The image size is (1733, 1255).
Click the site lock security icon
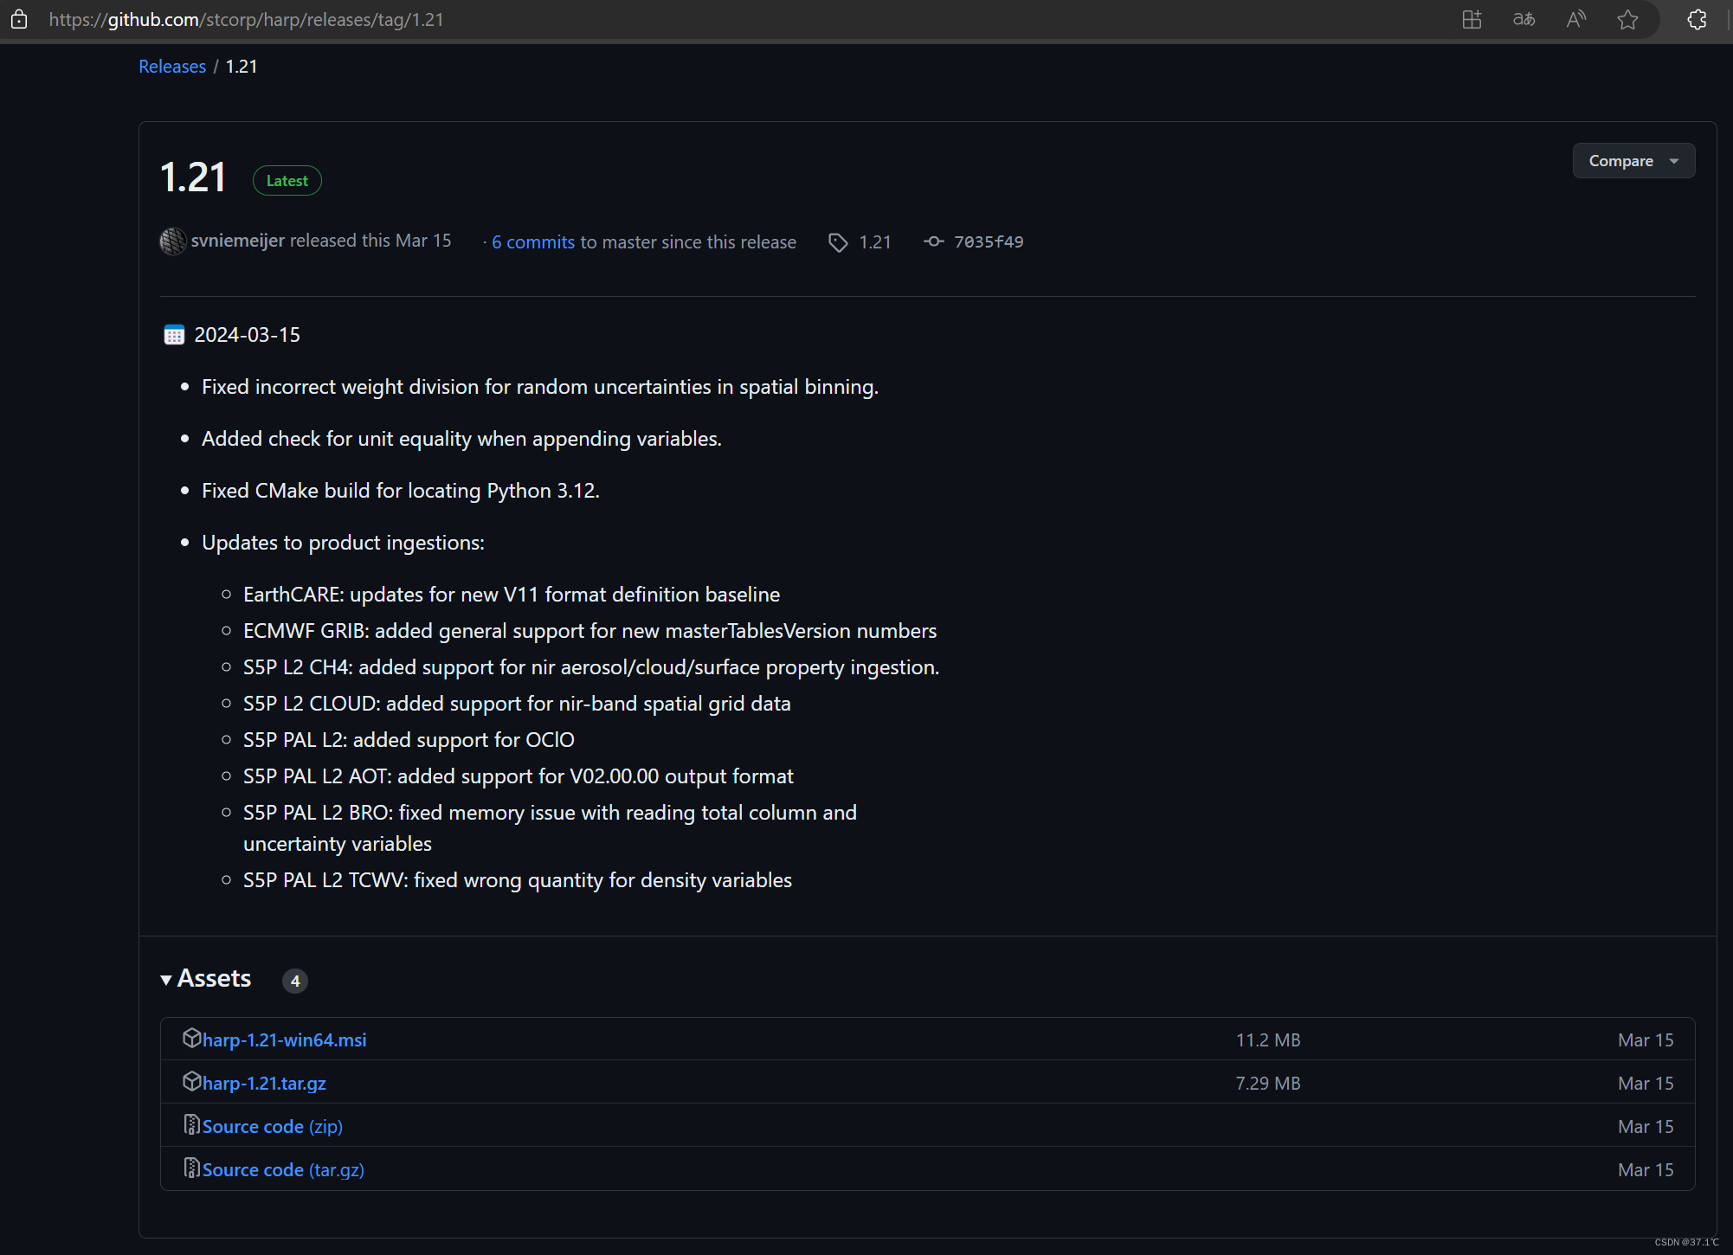tap(19, 19)
